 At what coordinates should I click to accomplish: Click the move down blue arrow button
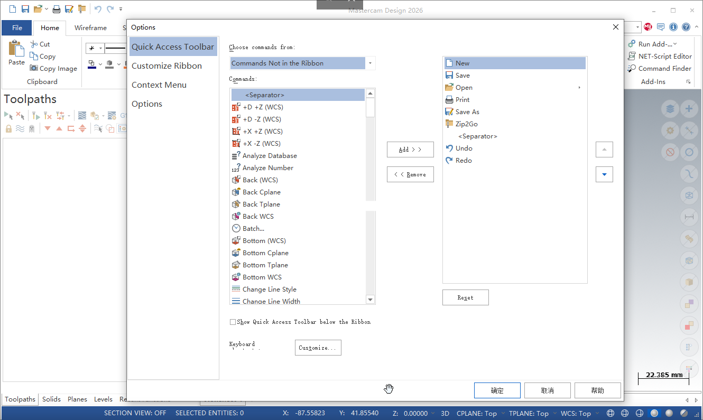click(604, 174)
